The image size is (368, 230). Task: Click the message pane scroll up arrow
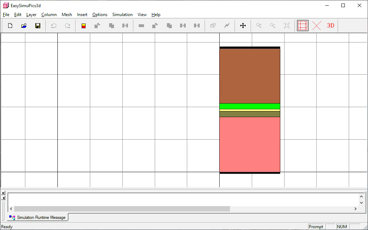pyautogui.click(x=361, y=196)
